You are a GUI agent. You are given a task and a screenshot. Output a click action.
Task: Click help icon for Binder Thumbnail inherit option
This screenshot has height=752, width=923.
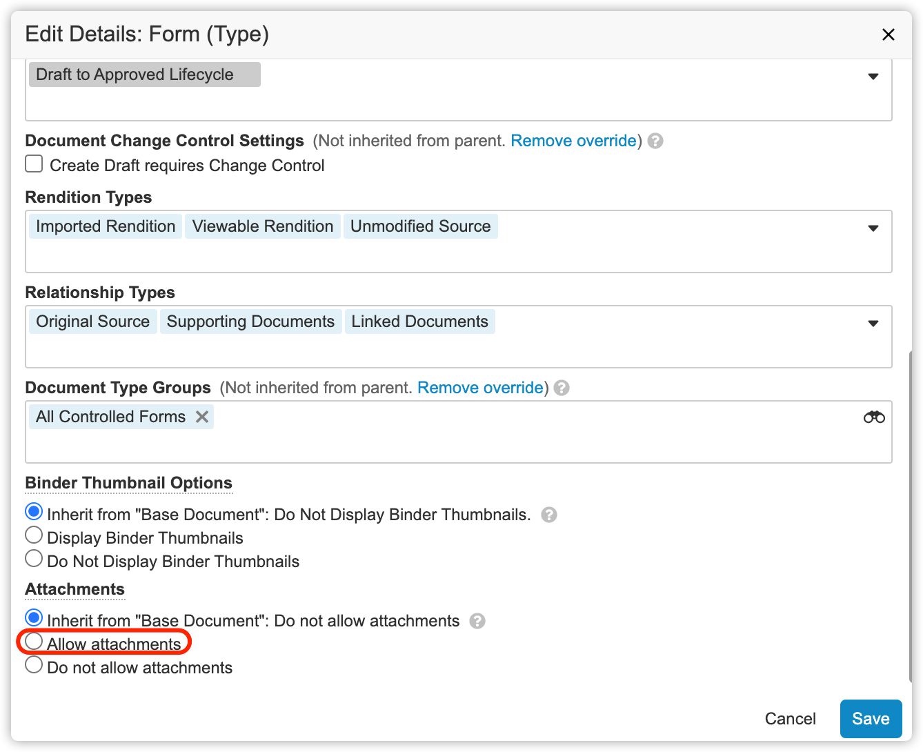(549, 515)
